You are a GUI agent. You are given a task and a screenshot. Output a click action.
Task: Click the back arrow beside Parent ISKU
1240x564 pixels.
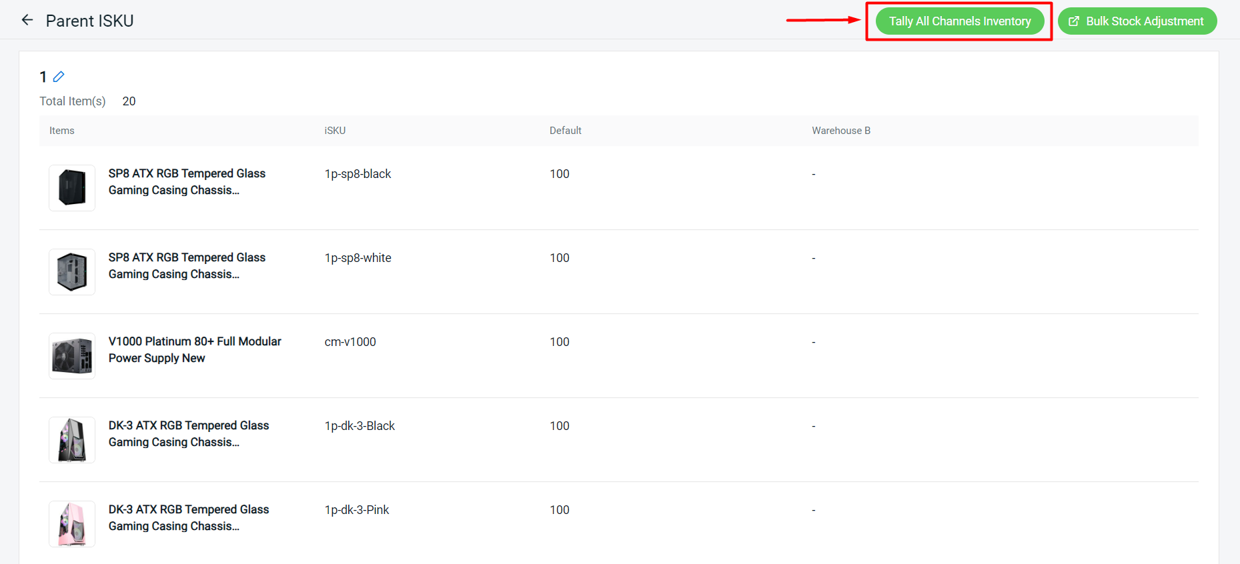click(27, 20)
